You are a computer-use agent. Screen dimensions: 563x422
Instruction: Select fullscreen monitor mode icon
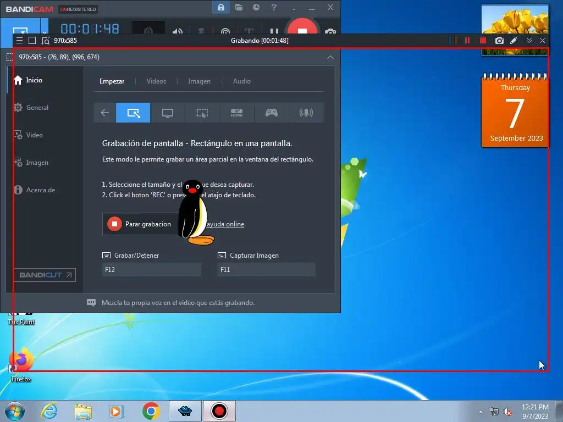click(168, 113)
